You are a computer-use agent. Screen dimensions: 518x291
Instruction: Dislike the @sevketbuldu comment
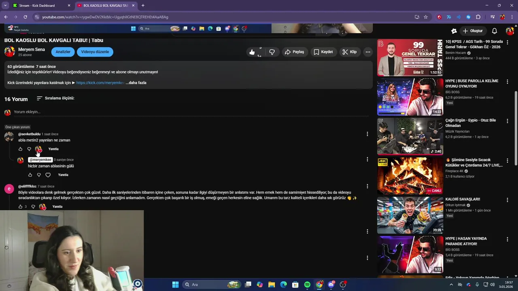pyautogui.click(x=29, y=149)
